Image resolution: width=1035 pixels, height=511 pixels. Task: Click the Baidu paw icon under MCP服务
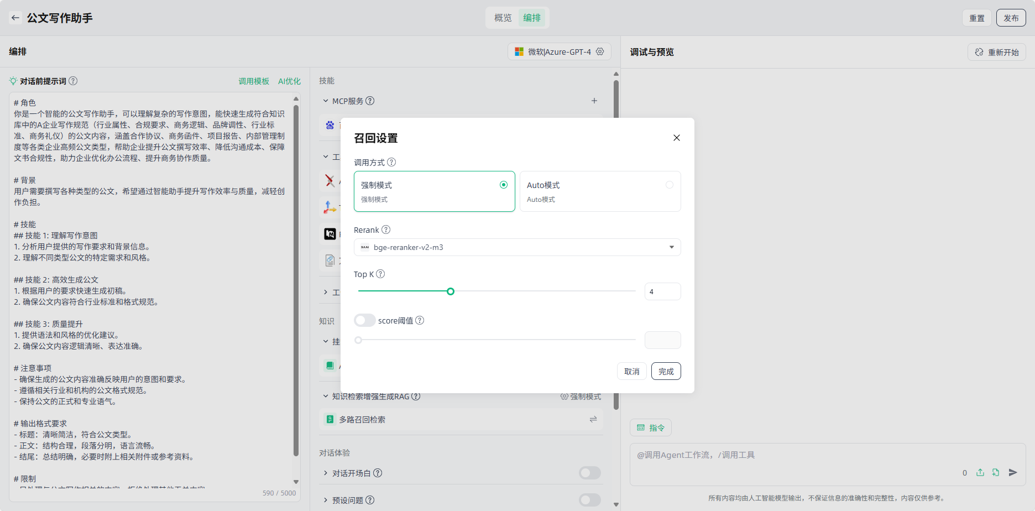pos(330,125)
